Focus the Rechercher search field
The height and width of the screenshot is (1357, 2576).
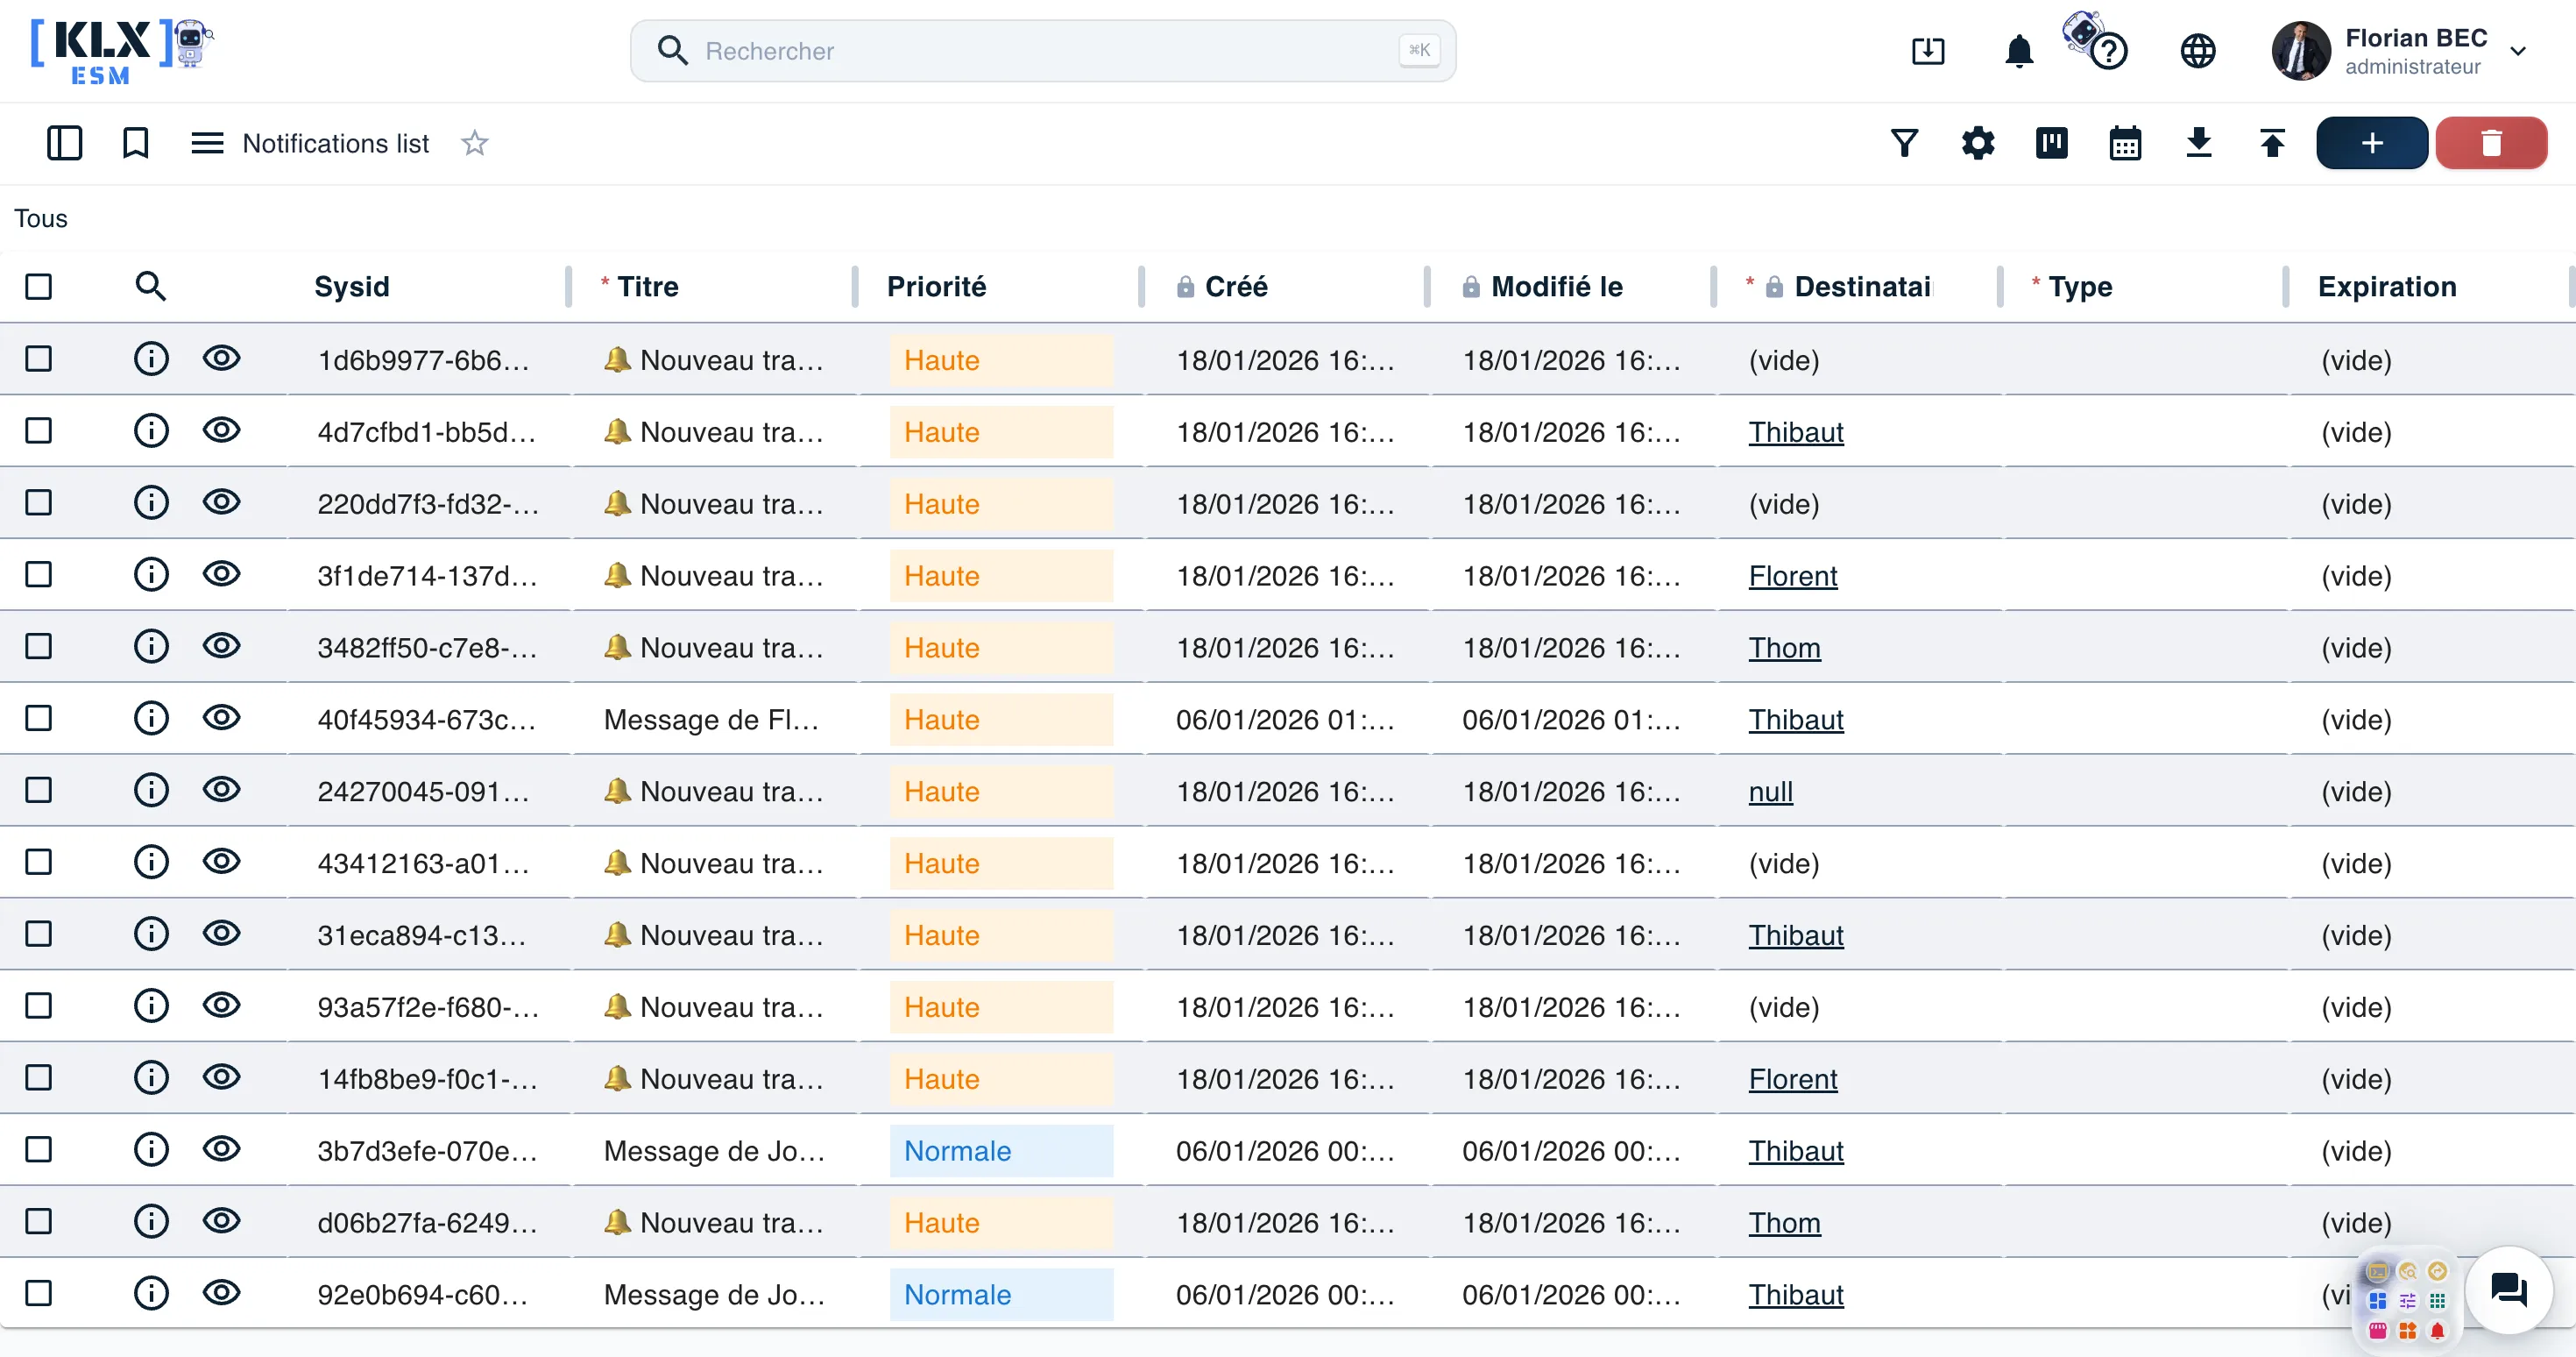[x=1043, y=51]
